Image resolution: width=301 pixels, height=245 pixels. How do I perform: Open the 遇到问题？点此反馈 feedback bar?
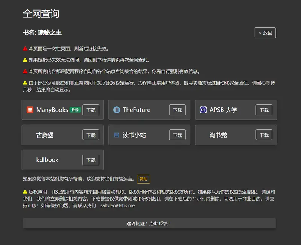149,223
